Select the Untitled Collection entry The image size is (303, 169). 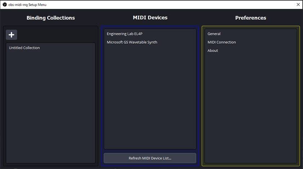(x=25, y=48)
